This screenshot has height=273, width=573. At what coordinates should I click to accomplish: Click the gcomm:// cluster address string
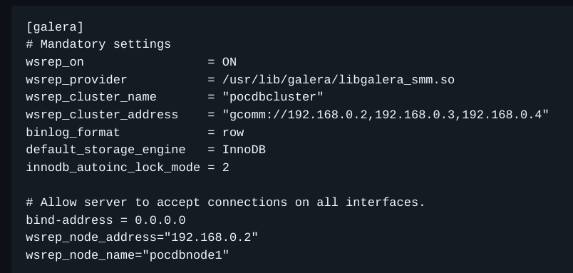click(386, 115)
